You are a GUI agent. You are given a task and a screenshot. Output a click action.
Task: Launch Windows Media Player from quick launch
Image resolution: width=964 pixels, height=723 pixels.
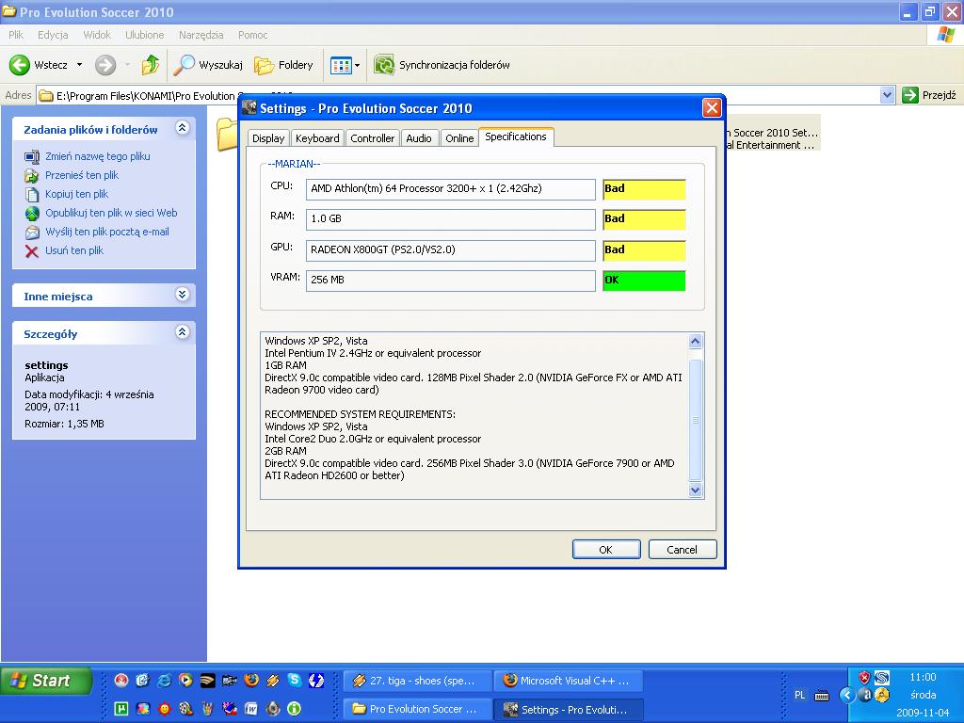[x=185, y=680]
